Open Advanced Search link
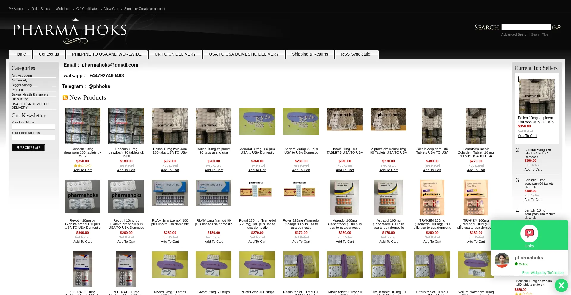The height and width of the screenshot is (295, 571). pos(515,34)
